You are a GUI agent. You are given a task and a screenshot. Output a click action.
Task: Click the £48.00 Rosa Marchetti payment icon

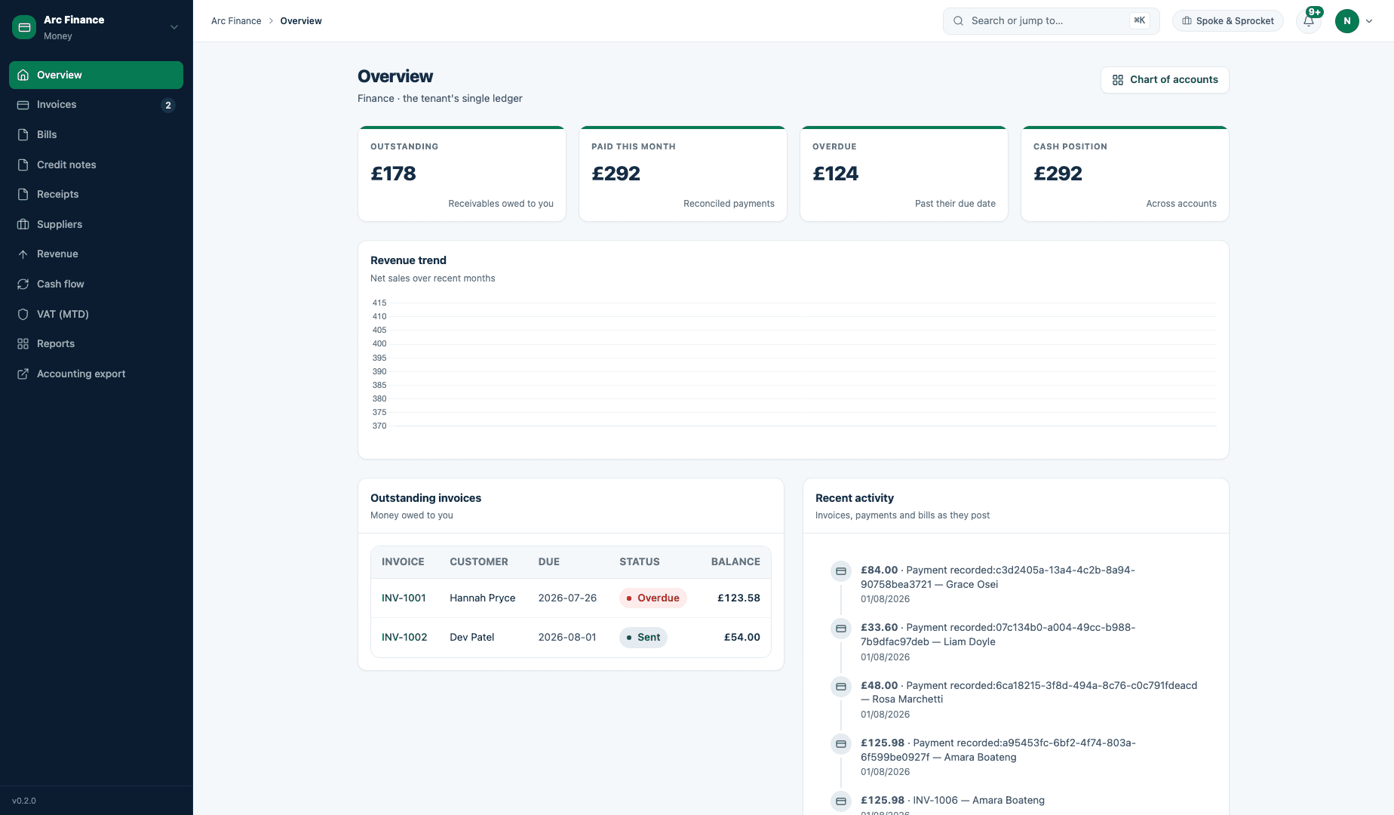coord(841,687)
